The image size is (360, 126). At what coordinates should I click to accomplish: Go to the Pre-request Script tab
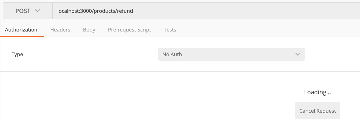(129, 30)
